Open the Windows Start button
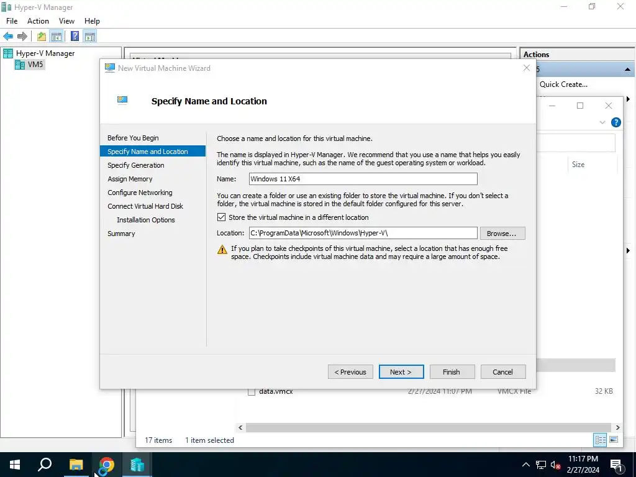Image resolution: width=636 pixels, height=477 pixels. pyautogui.click(x=15, y=465)
